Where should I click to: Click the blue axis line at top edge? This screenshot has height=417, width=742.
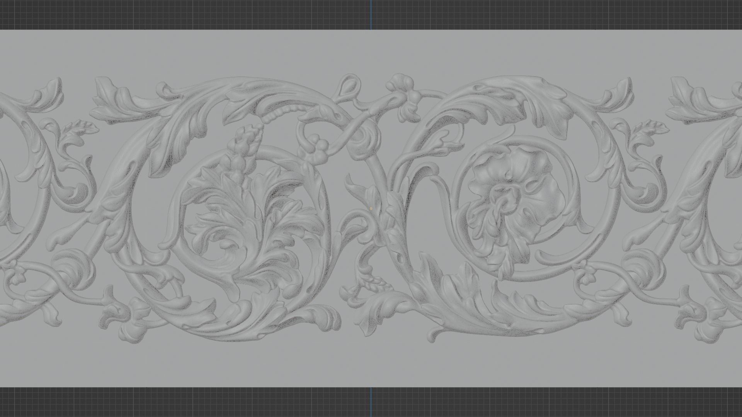click(371, 15)
